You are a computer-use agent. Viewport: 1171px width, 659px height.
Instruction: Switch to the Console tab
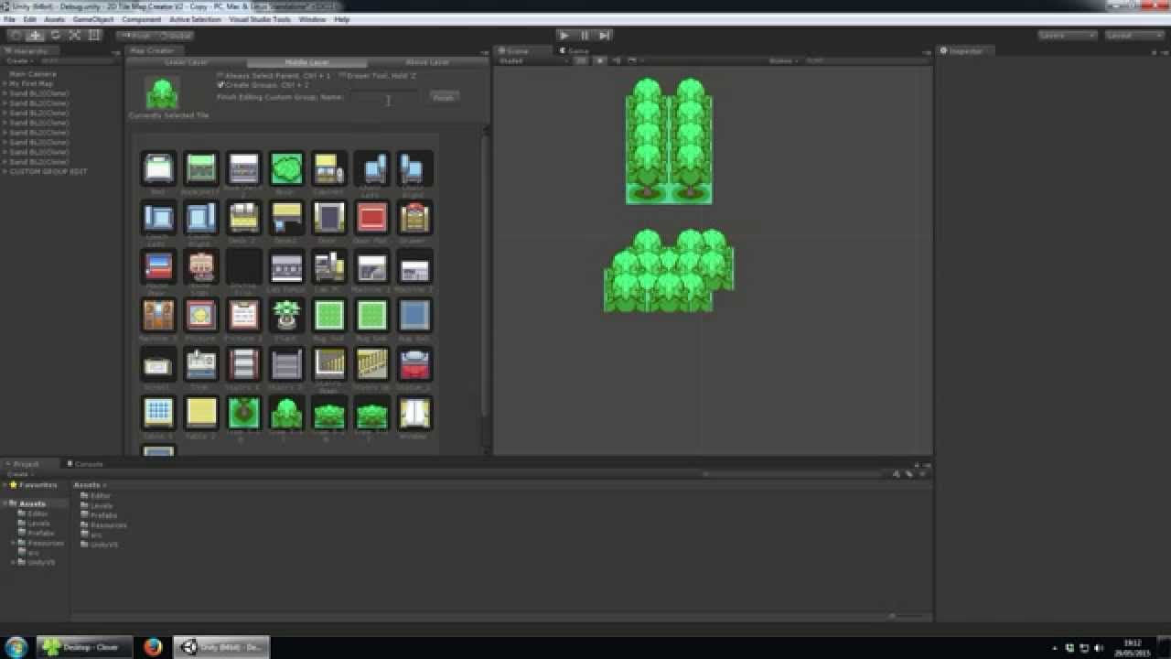[x=86, y=464]
